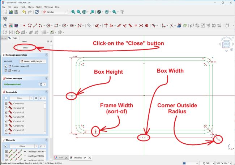Image resolution: width=235 pixels, height=165 pixels.
Task: Uncheck the Constraint5 checkbox
Action: (6, 121)
